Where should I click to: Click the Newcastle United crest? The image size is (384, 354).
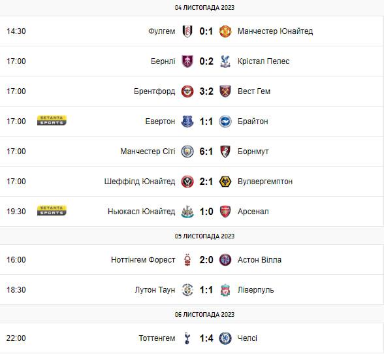[x=187, y=212]
